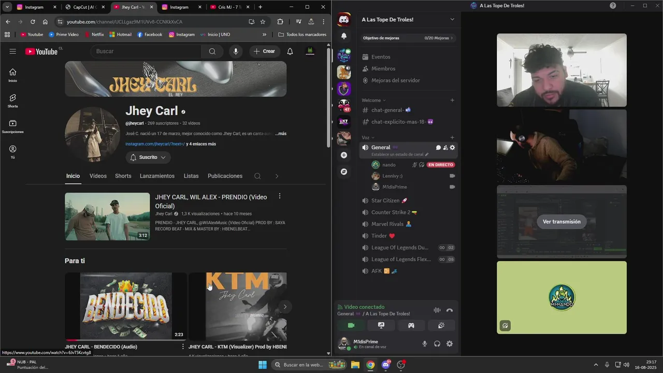Open Listas channel tab
The image size is (663, 373).
191,176
